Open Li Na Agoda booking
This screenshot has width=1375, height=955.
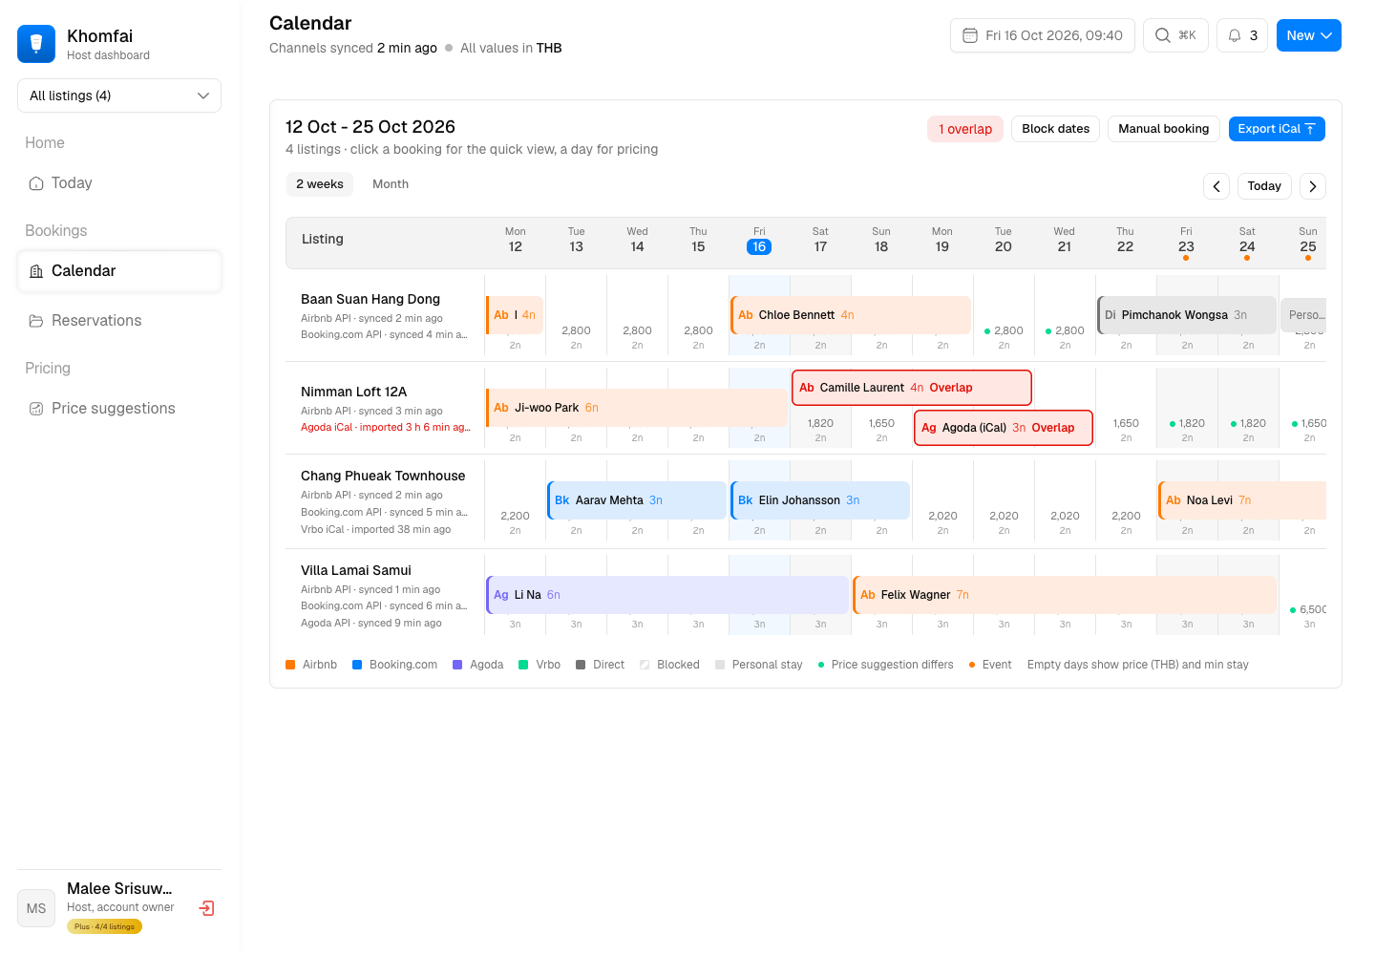[667, 595]
